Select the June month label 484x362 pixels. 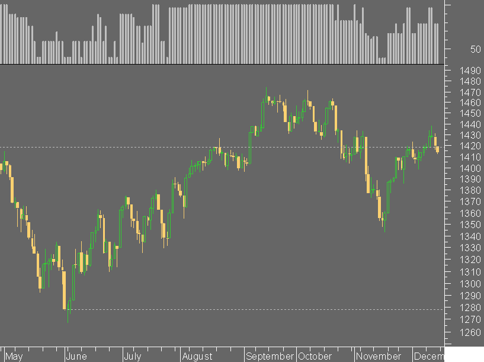point(76,357)
